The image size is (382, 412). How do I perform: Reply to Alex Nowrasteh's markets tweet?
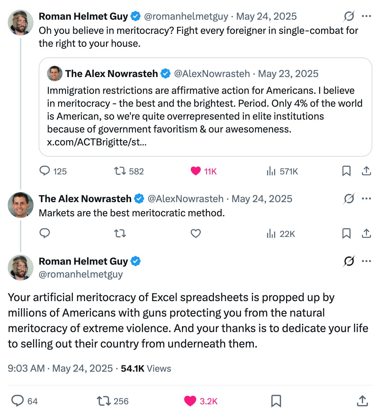[45, 233]
